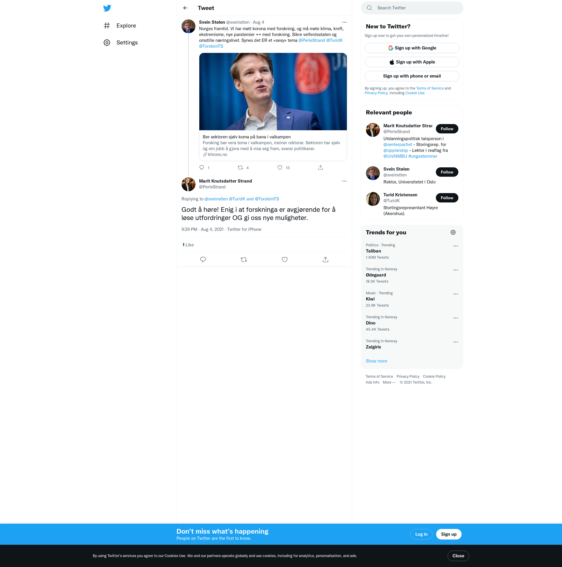
Task: Like Marit Knutsdatter Strand's reply
Action: tap(285, 260)
